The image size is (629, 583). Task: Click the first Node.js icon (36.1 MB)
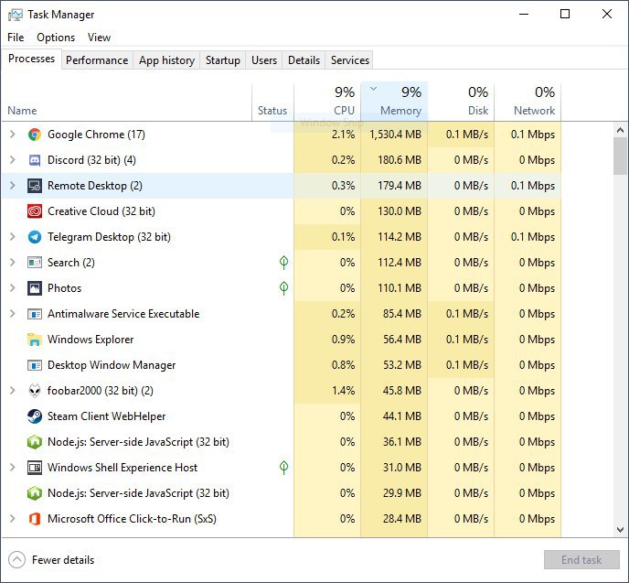tap(35, 442)
